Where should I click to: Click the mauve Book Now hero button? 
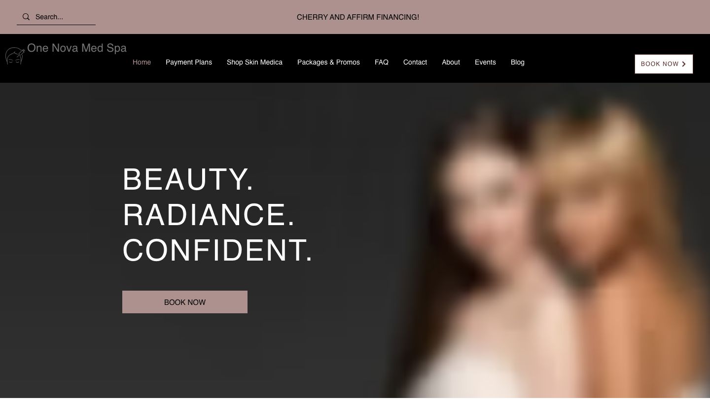tap(185, 302)
